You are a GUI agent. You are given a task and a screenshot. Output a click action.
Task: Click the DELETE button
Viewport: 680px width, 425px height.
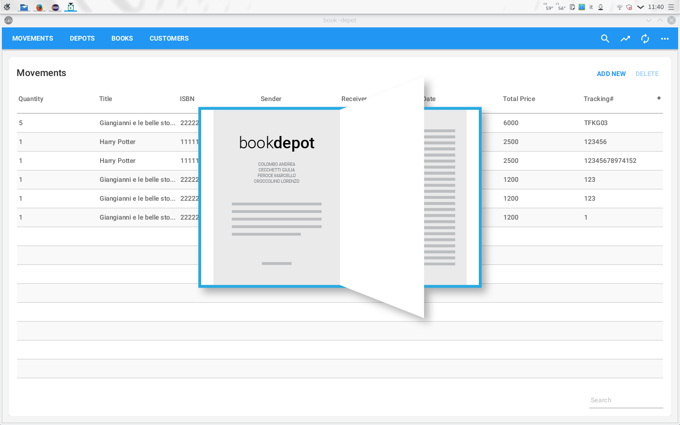647,74
